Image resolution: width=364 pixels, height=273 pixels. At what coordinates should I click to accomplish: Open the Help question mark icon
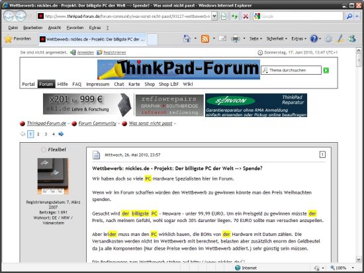314,39
